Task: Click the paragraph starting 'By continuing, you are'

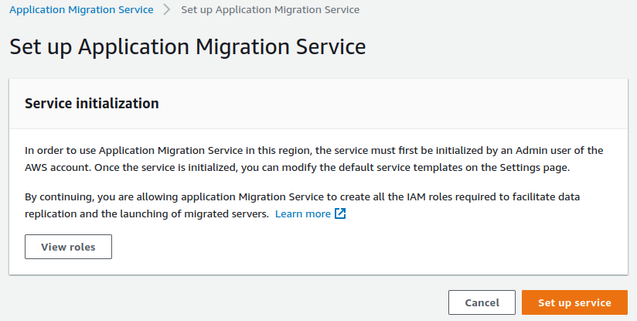Action: [302, 205]
